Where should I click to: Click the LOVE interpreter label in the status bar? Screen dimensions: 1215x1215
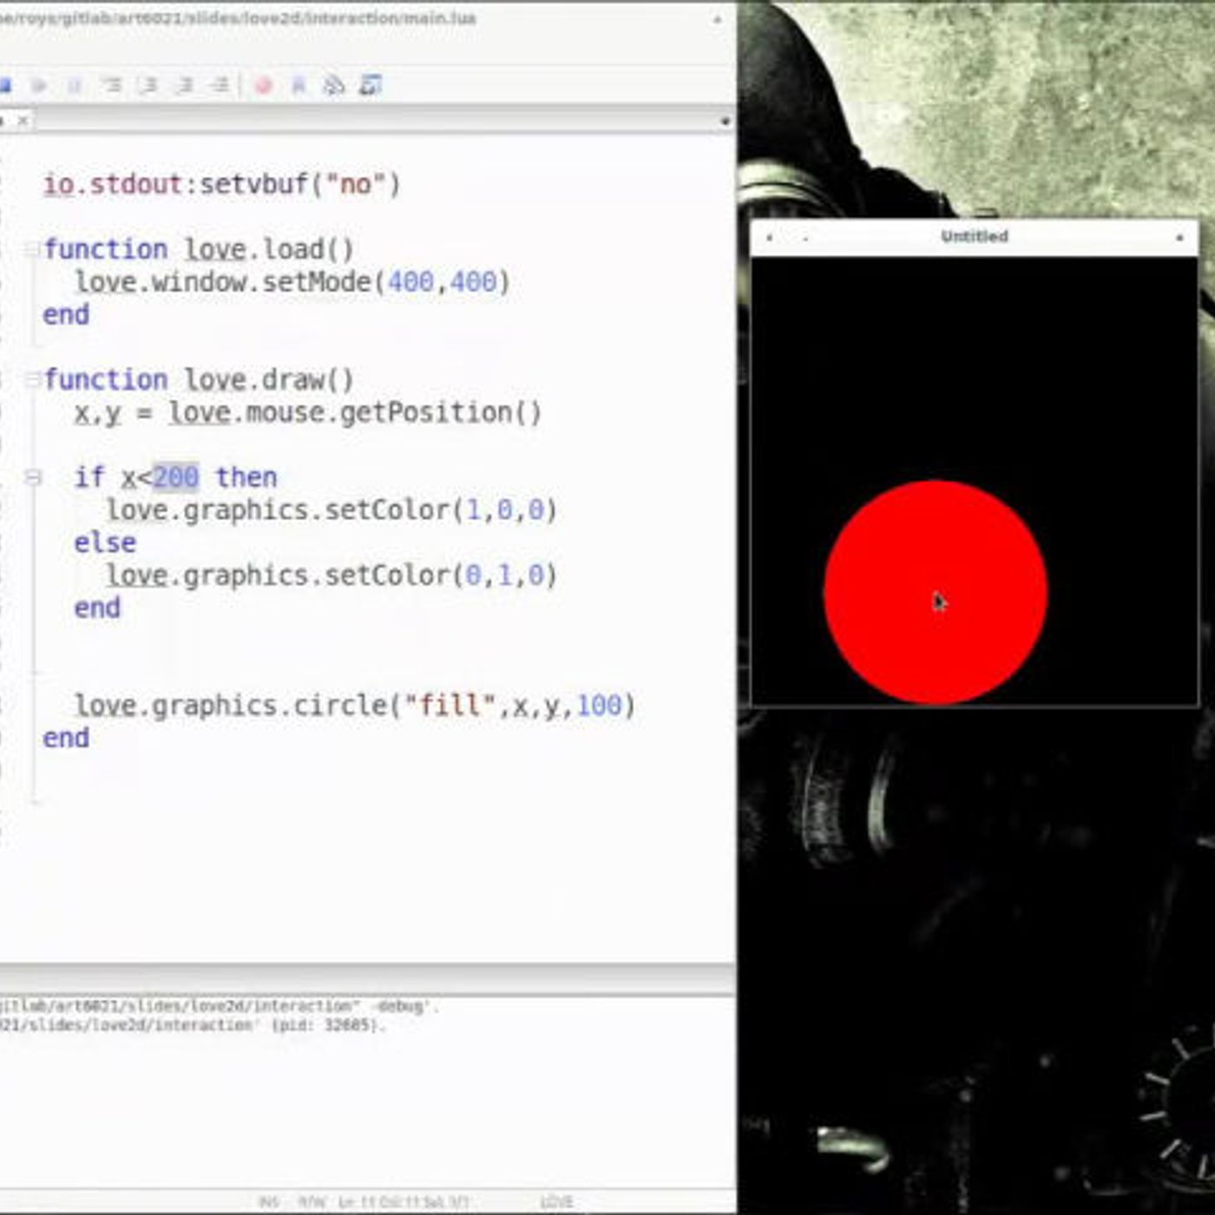point(556,1202)
